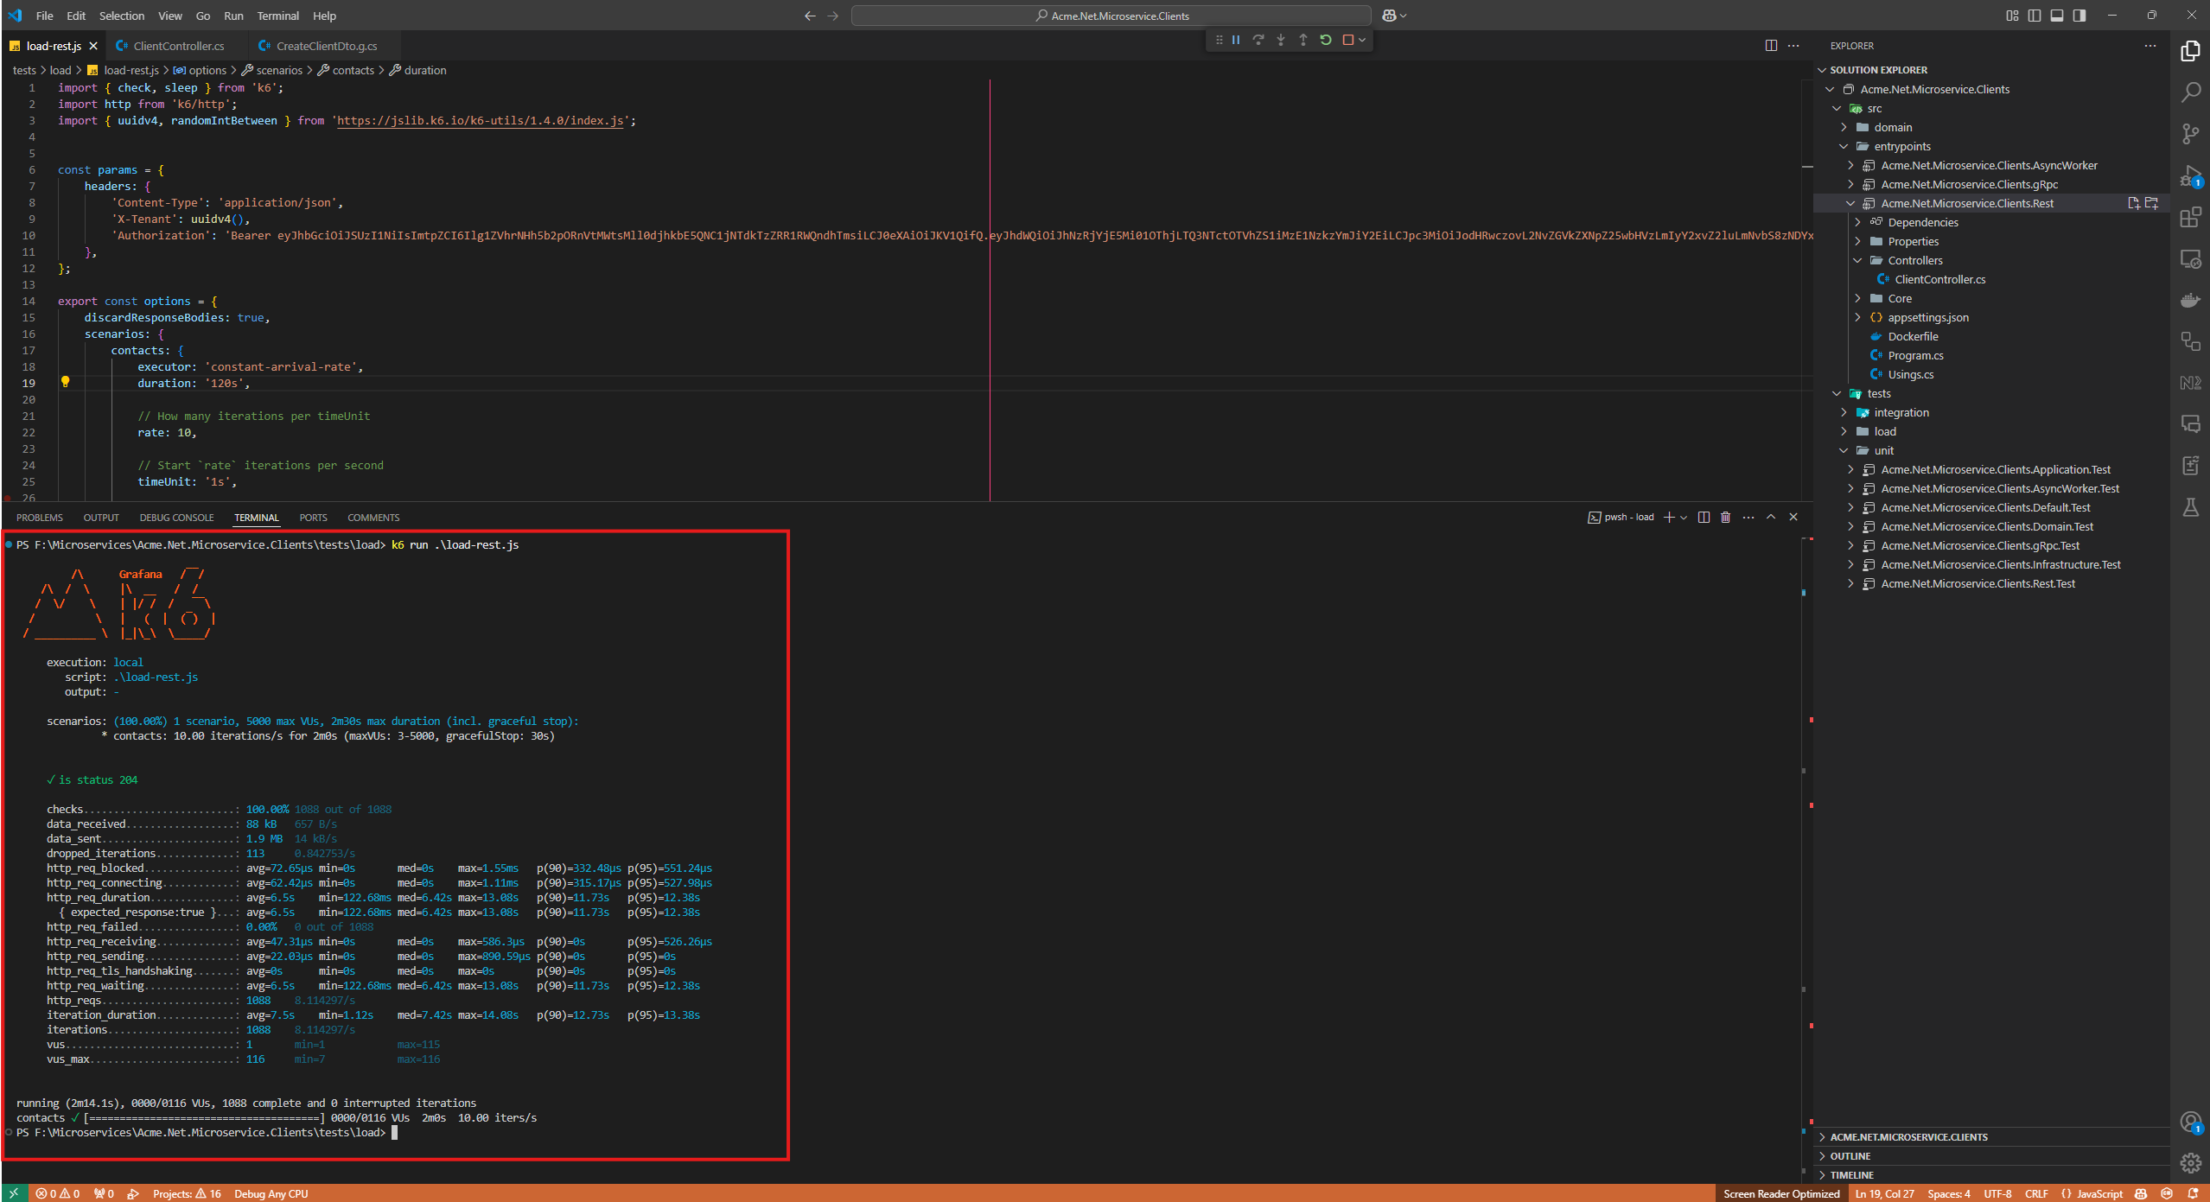The height and width of the screenshot is (1202, 2210).
Task: Switch to the CreateClientDto.g.cs tab
Action: pyautogui.click(x=326, y=46)
